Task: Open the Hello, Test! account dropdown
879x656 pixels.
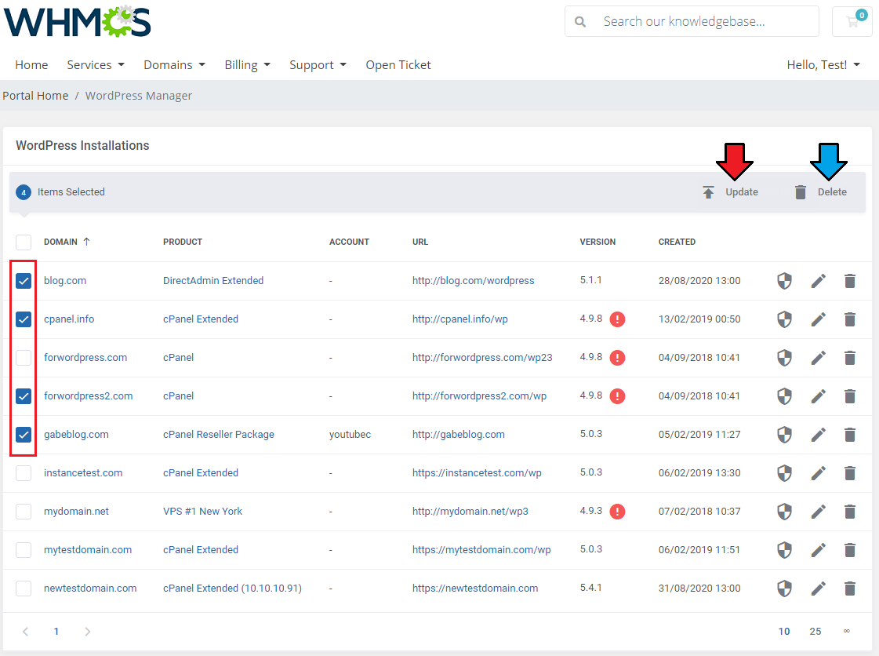Action: pos(823,65)
